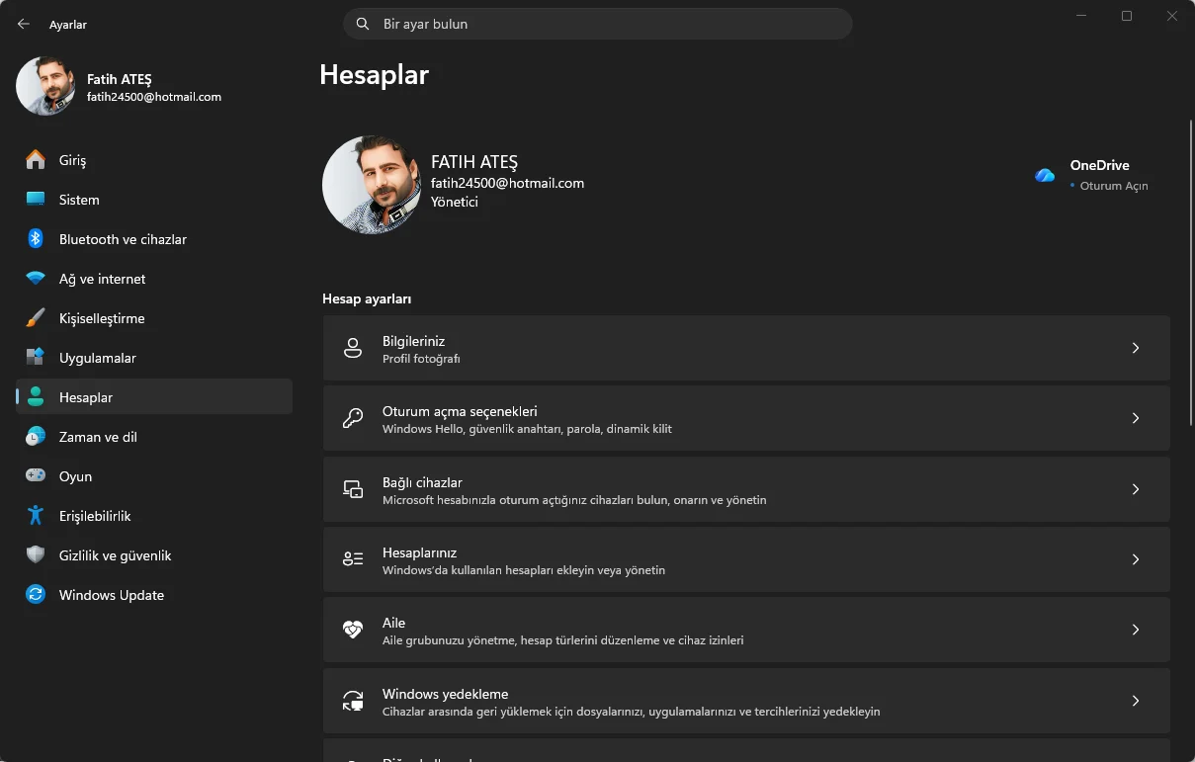Viewport: 1195px width, 762px height.
Task: Maximize the Ayarlar window
Action: click(1127, 16)
